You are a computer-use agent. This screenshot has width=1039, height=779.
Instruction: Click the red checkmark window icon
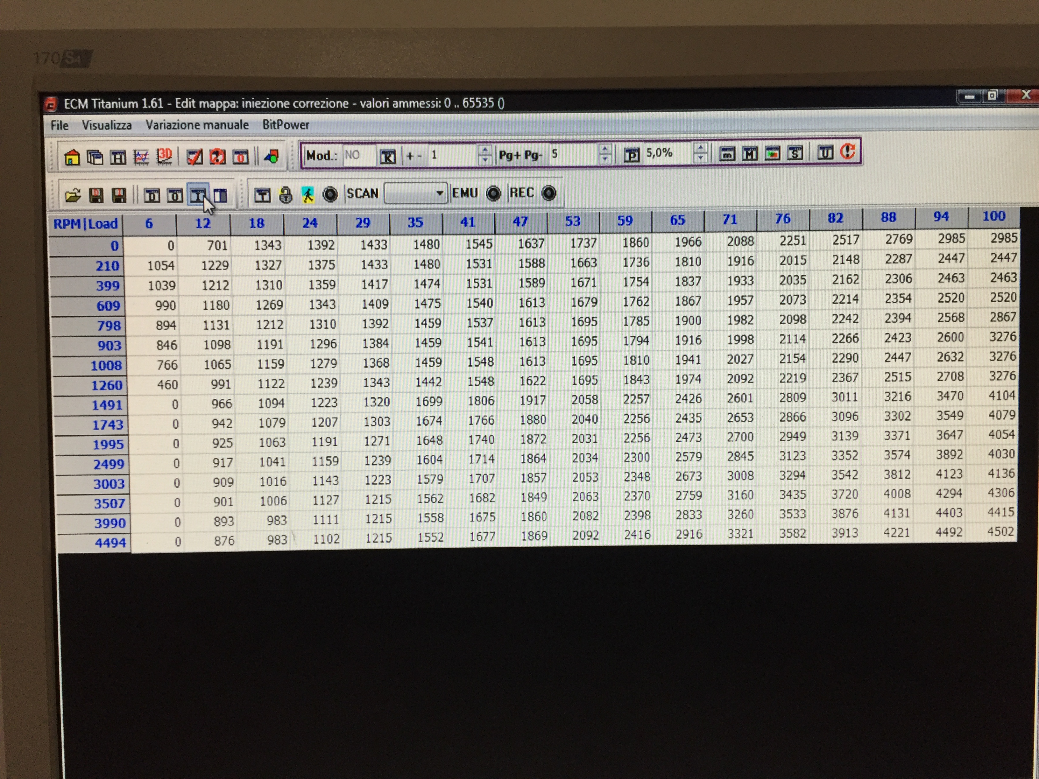(x=194, y=156)
